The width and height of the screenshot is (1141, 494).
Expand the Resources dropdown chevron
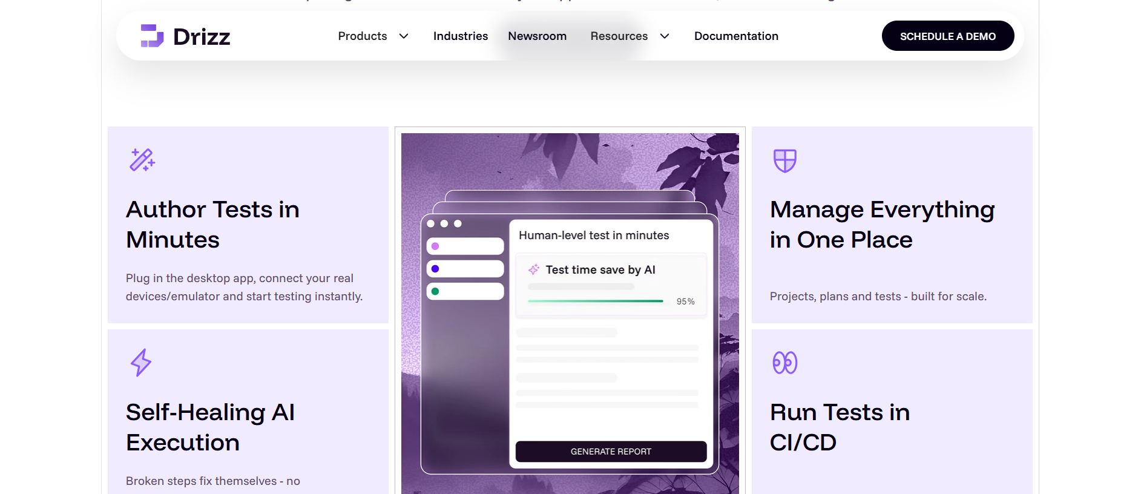point(665,36)
